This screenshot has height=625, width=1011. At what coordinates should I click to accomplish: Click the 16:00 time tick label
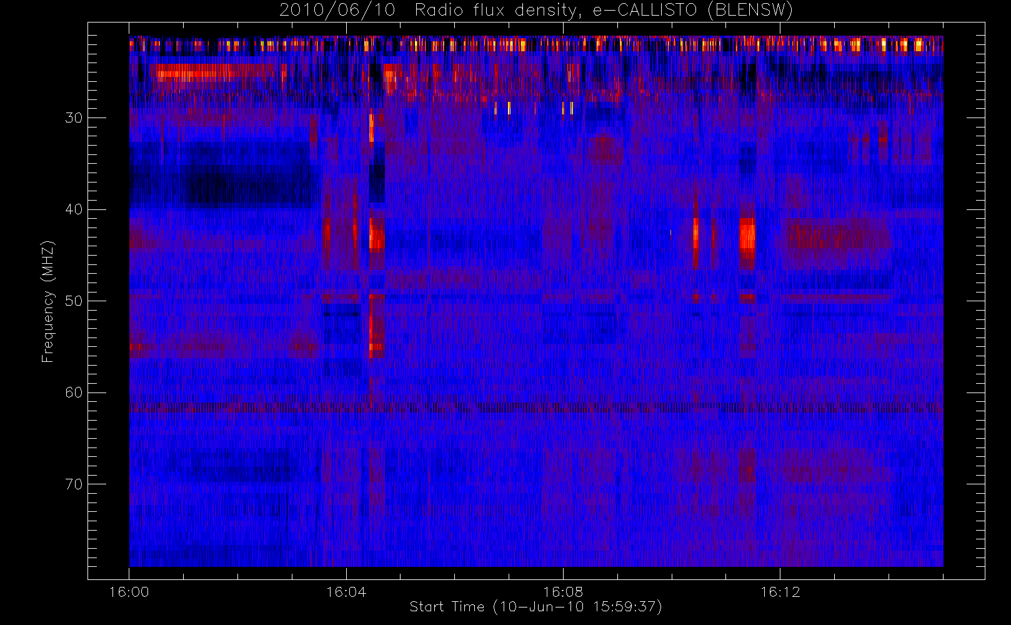(x=129, y=592)
